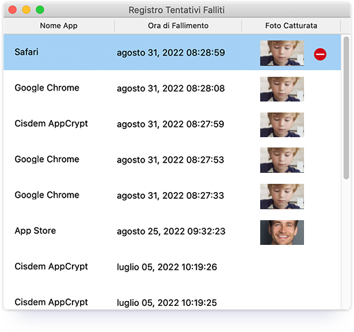Image resolution: width=354 pixels, height=332 pixels.
Task: Click timestamp agosto 31, 2022 08:28:59
Action: (171, 53)
